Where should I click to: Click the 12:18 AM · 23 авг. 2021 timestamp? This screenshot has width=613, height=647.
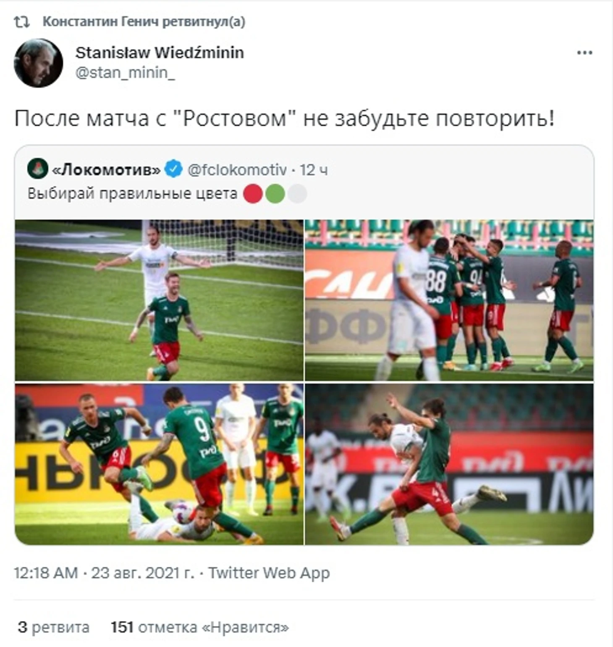(104, 573)
